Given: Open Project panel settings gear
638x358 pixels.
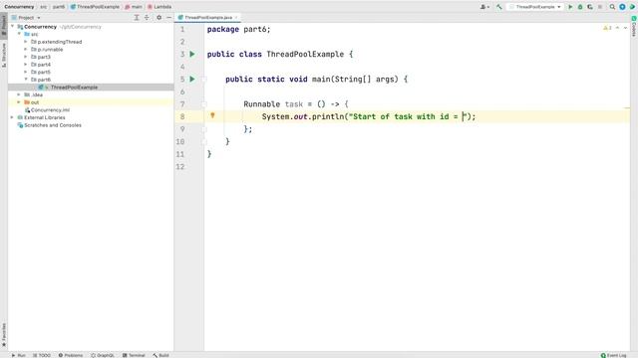Looking at the screenshot, I should point(159,18).
